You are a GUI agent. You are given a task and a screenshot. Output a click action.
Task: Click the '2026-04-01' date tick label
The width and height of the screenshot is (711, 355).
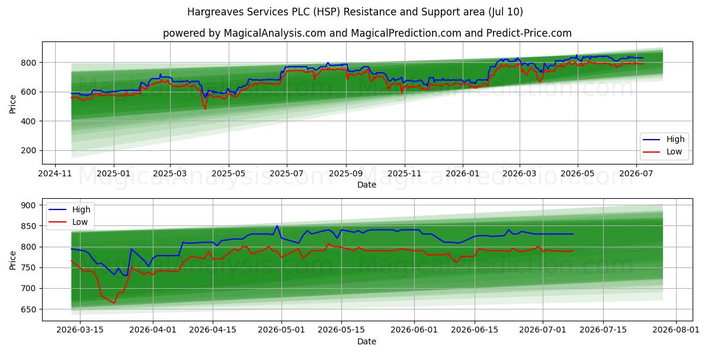[153, 330]
